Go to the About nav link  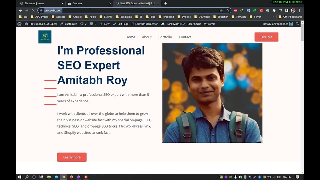click(147, 37)
